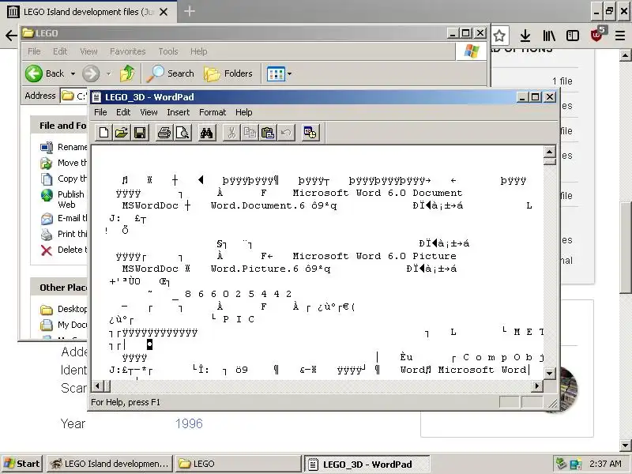Click the Forward arrow in LEGO Explorer
This screenshot has width=632, height=474.
pos(91,73)
